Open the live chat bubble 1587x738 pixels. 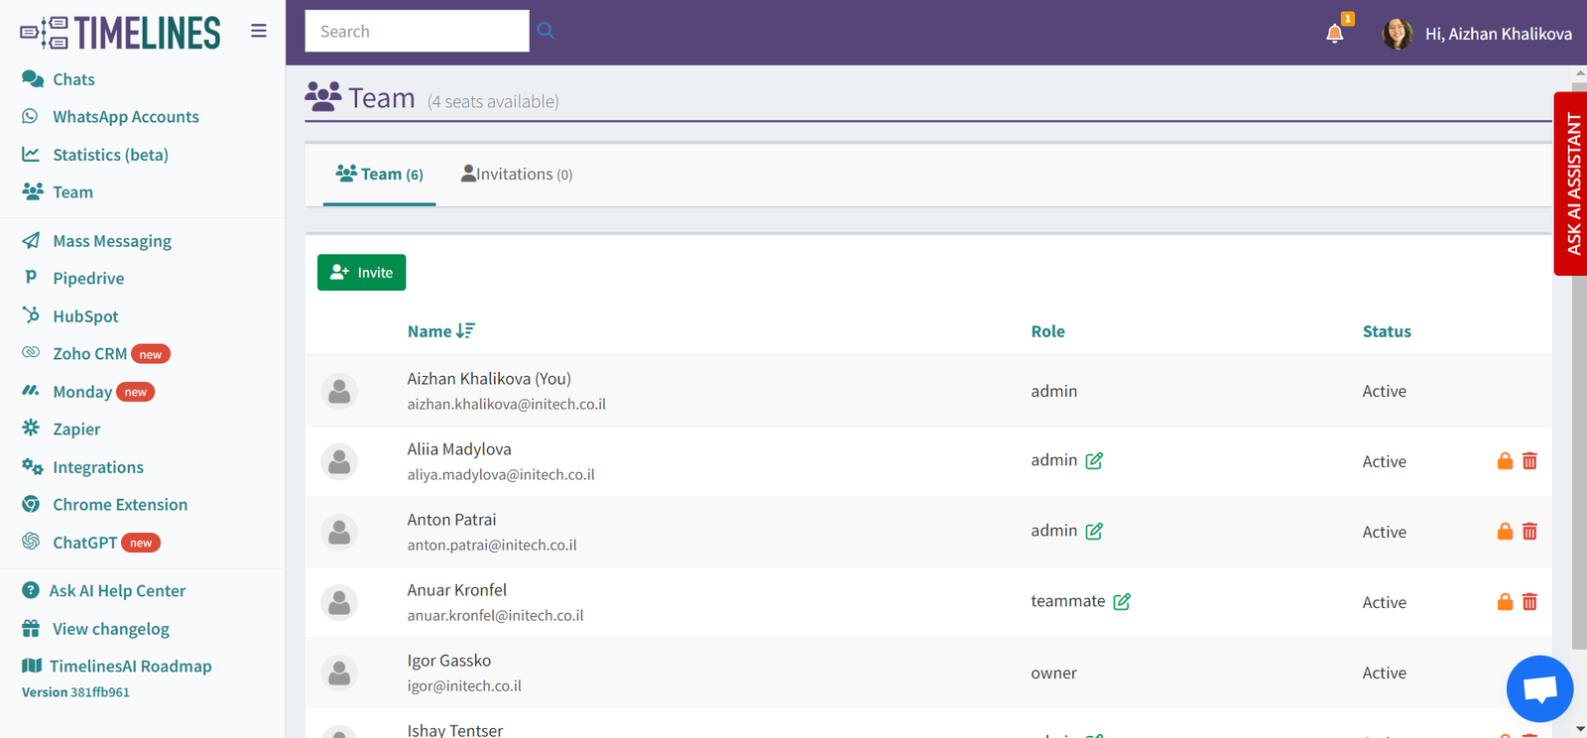pyautogui.click(x=1539, y=688)
